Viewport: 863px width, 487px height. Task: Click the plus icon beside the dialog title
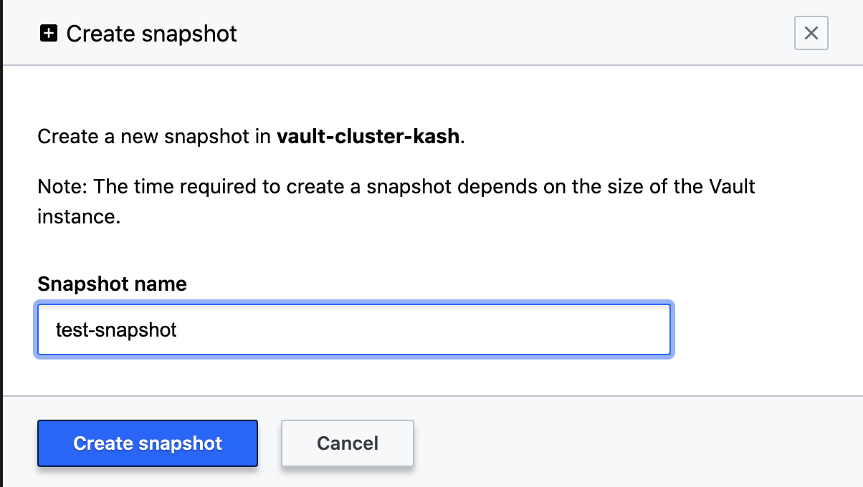coord(49,34)
